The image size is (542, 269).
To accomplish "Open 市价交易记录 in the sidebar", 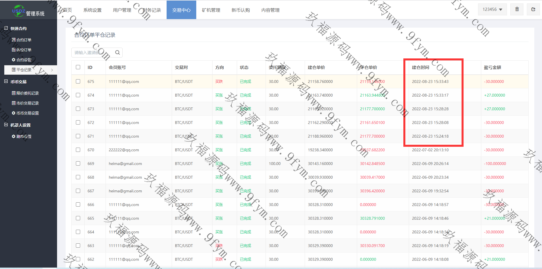I will (x=25, y=103).
